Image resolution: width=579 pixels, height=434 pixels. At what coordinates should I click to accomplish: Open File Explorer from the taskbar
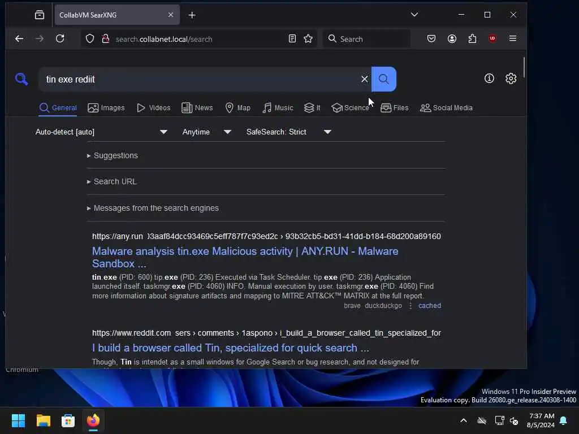[43, 420]
